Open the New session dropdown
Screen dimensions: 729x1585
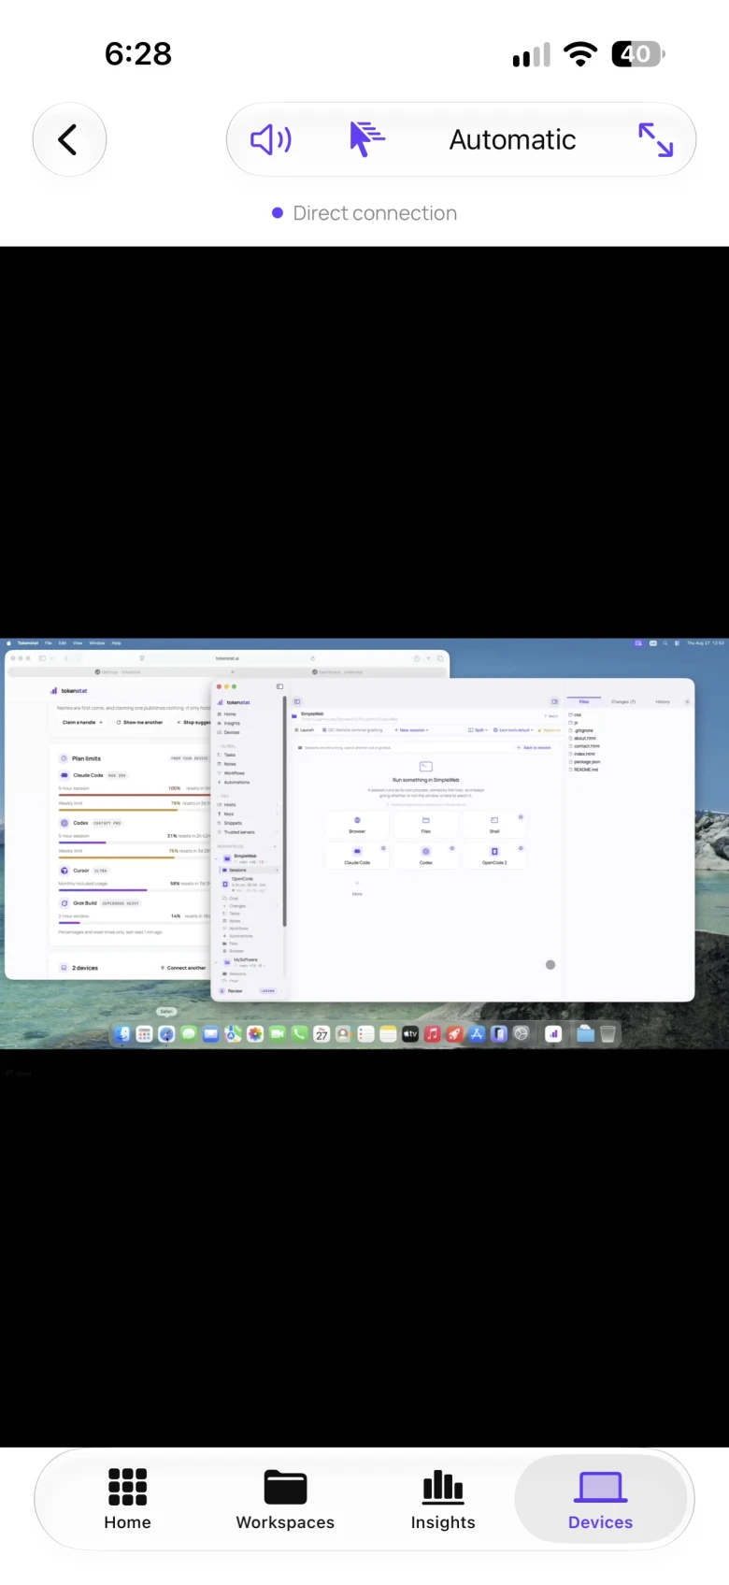(411, 729)
